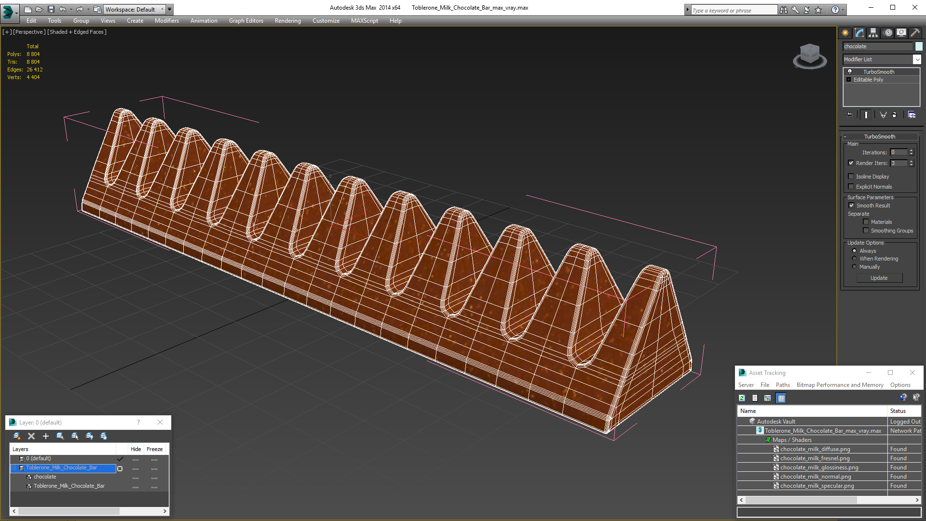926x521 pixels.
Task: Click Options in Asset Tracking window
Action: coord(900,385)
